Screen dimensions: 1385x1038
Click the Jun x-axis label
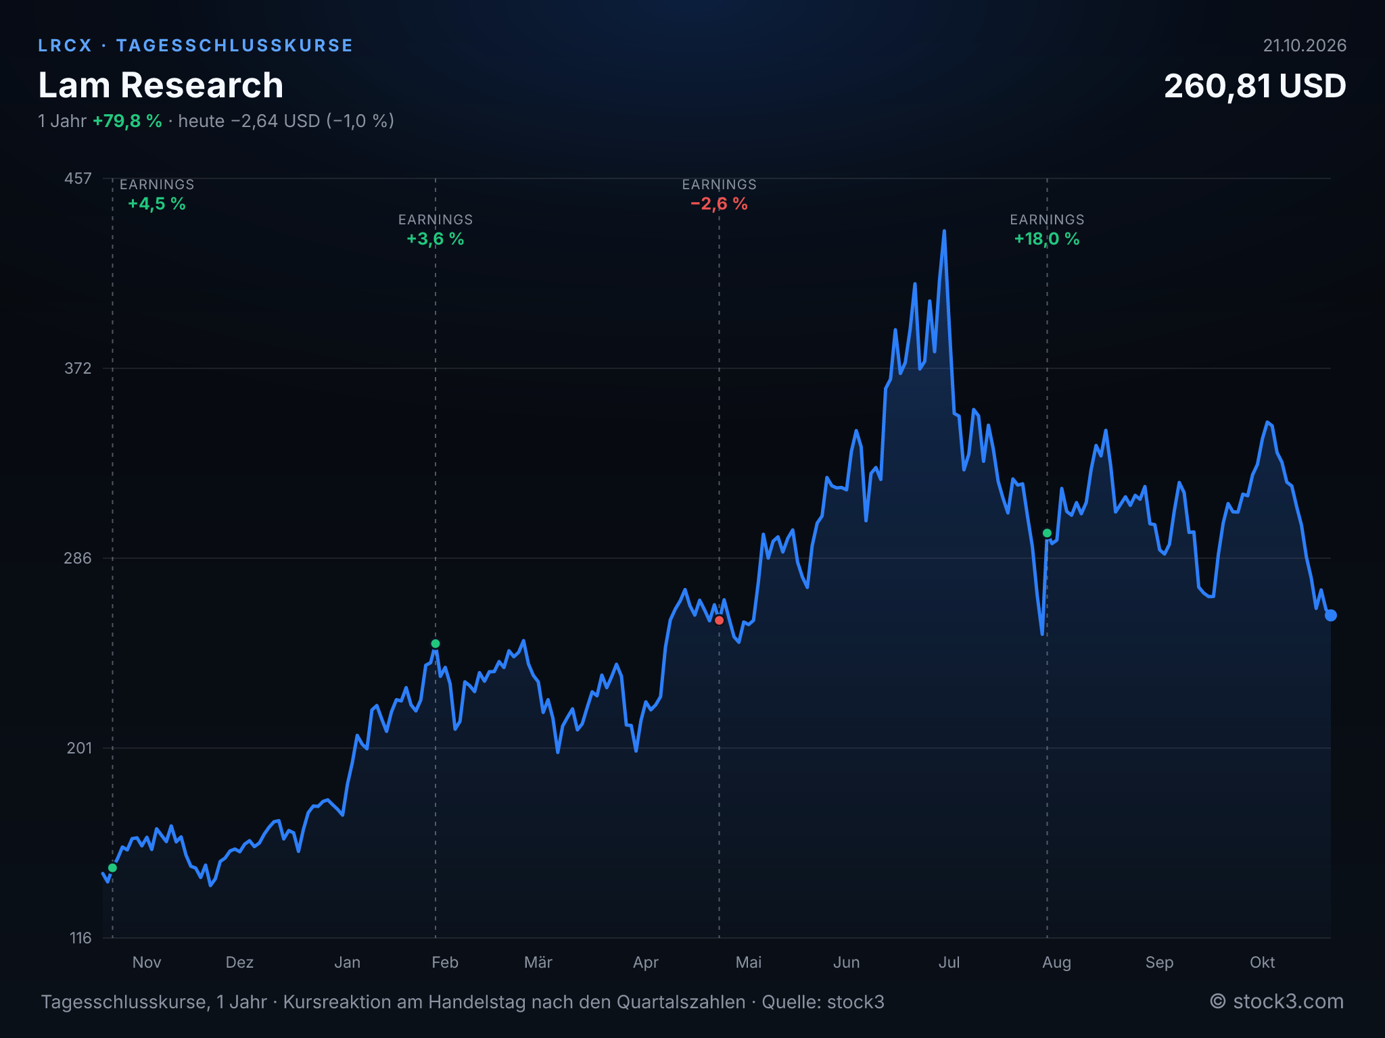point(846,962)
